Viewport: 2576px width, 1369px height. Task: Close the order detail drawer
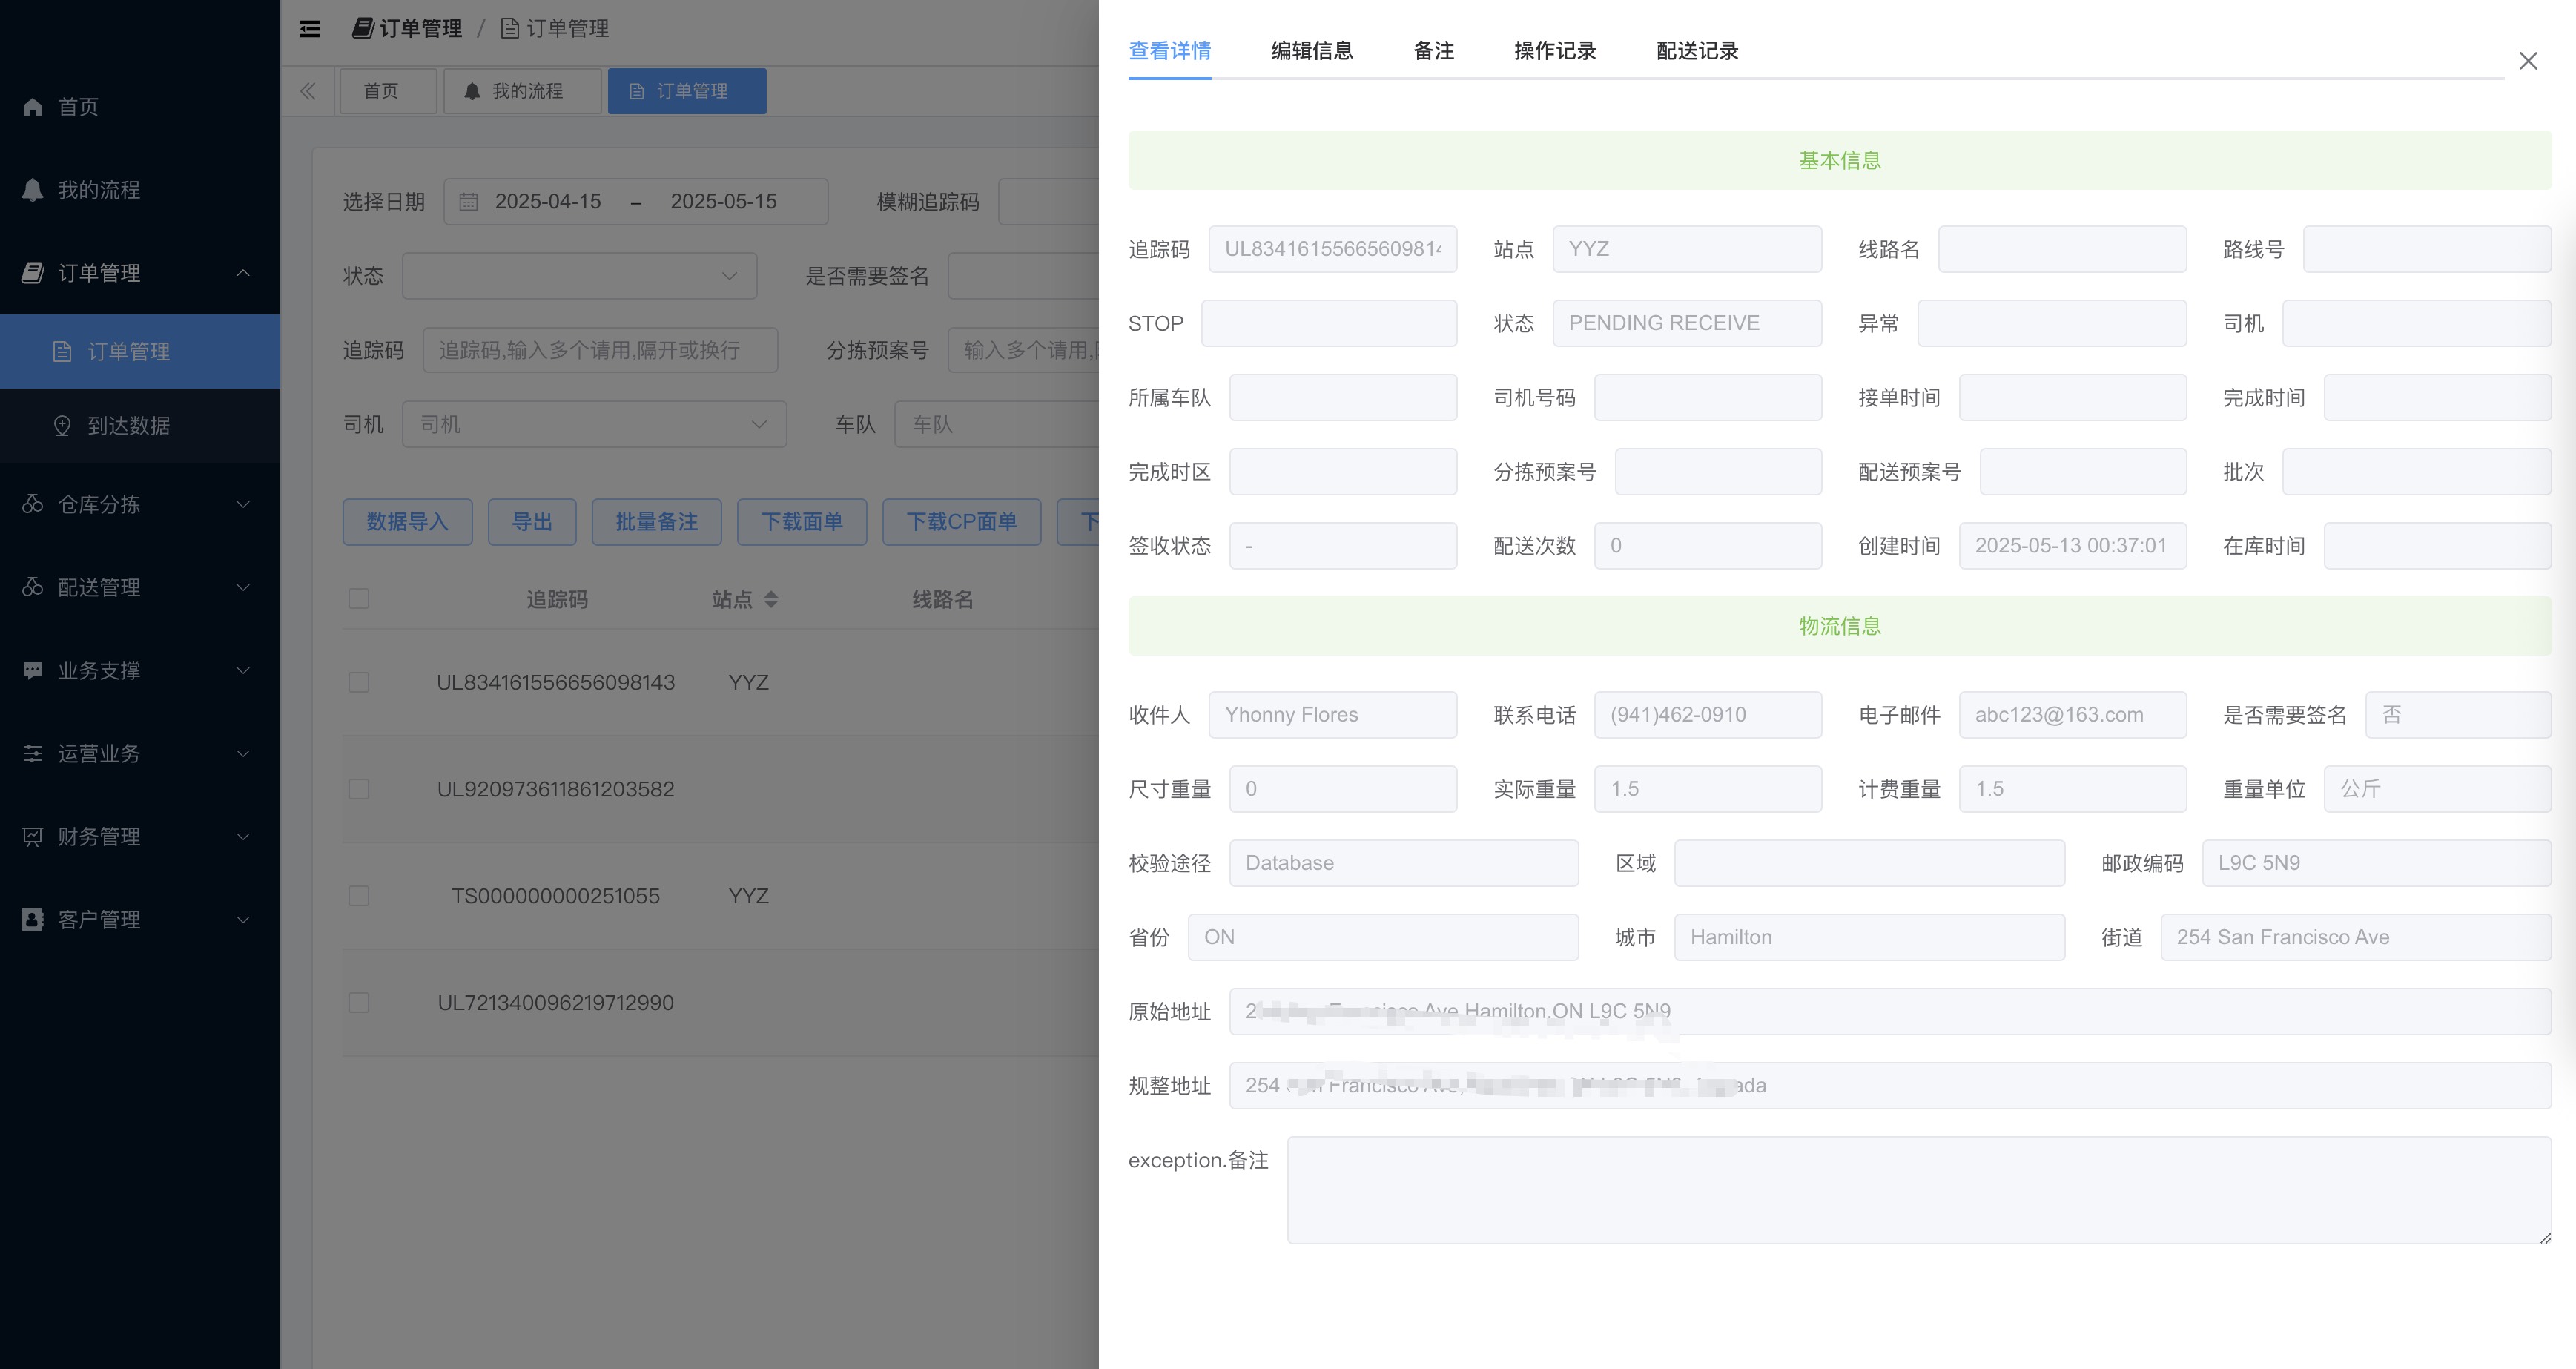[2528, 61]
